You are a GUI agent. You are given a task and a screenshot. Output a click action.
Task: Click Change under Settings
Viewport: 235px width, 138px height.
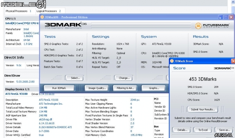coord(123,78)
